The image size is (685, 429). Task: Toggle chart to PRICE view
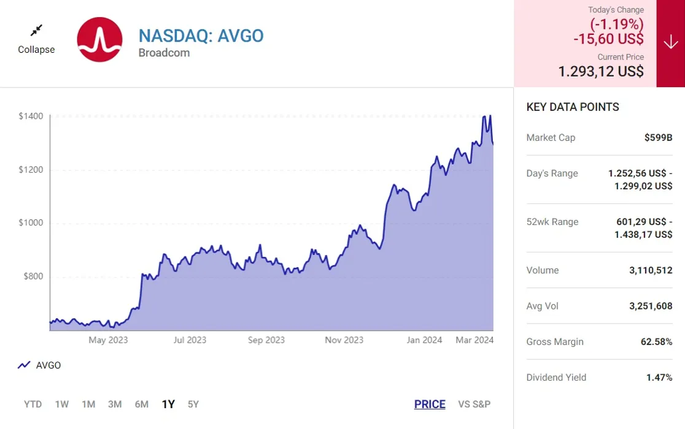[430, 404]
